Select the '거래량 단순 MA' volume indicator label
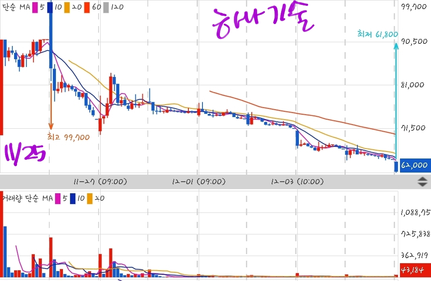The width and height of the screenshot is (431, 281). pyautogui.click(x=27, y=198)
